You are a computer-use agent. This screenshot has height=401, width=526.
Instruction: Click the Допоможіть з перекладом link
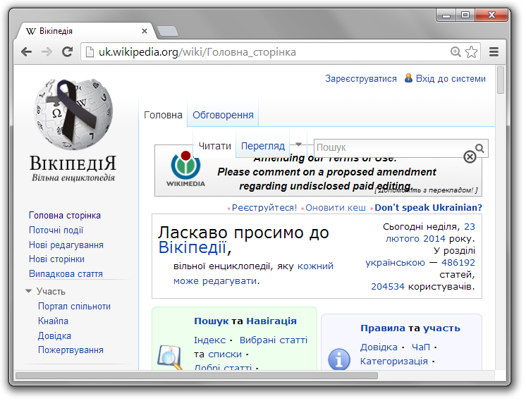(426, 190)
